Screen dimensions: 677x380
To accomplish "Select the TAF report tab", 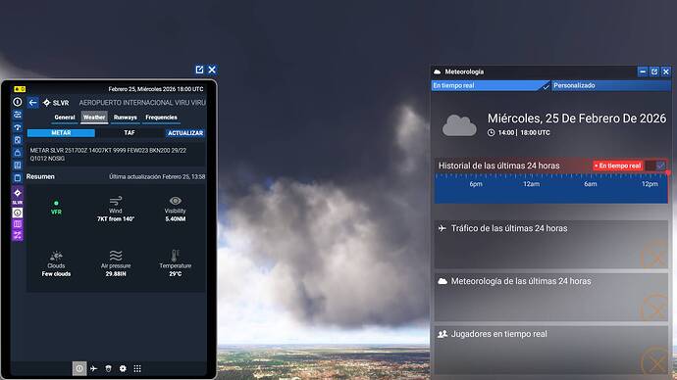I will point(130,132).
